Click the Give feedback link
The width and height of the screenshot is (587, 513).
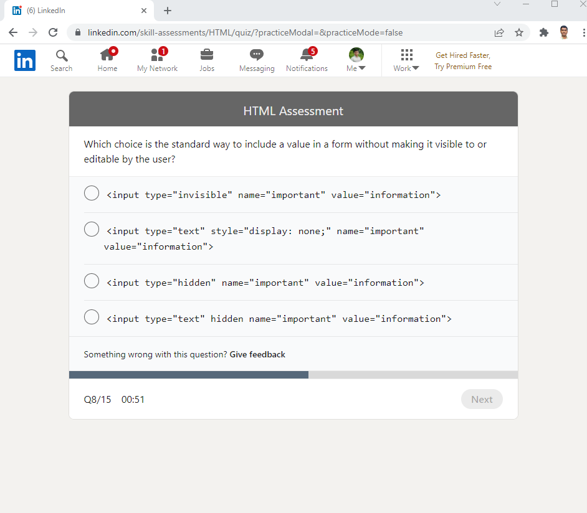[x=257, y=354]
